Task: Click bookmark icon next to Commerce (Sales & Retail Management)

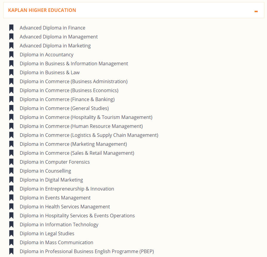Action: pyautogui.click(x=11, y=153)
